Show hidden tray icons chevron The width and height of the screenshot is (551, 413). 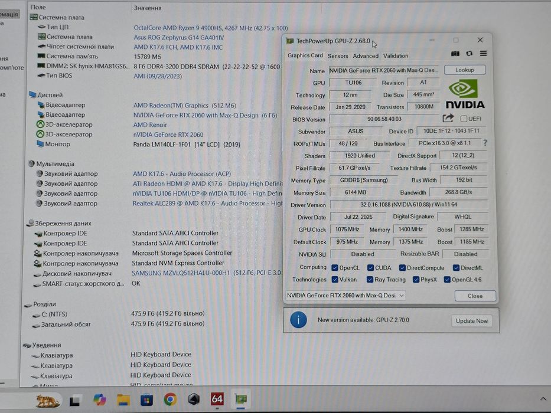[x=543, y=399]
